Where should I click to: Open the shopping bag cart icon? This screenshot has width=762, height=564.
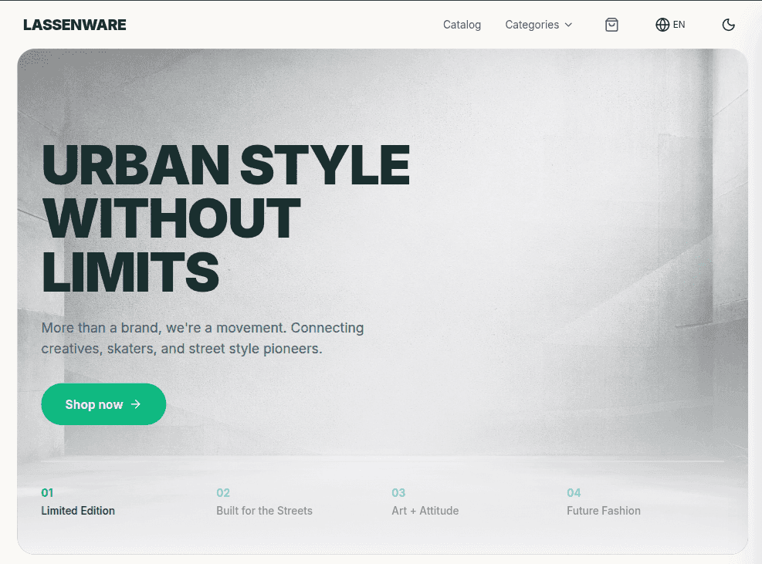pos(611,25)
